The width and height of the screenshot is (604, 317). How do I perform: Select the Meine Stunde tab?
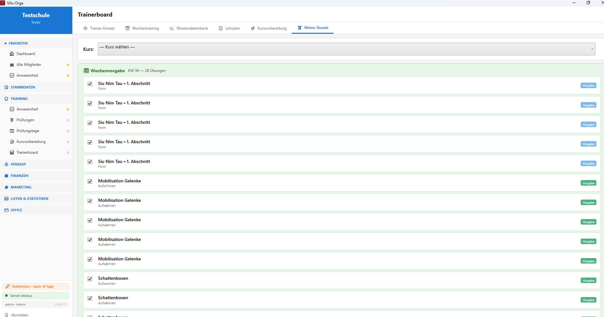(313, 28)
